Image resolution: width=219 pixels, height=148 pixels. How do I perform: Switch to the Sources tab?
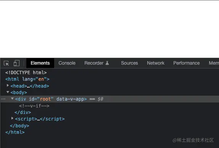[129, 63]
